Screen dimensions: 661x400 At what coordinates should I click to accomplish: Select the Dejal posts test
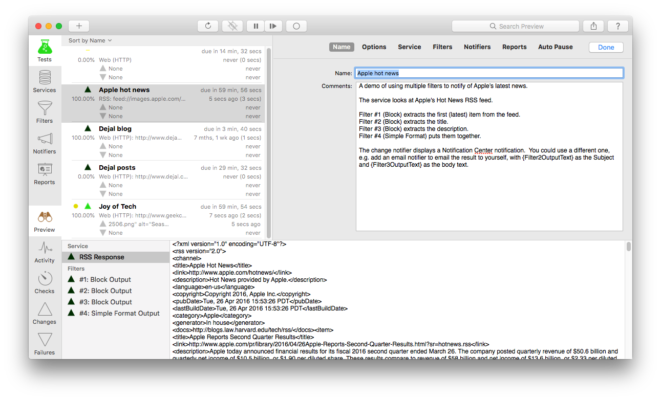click(164, 181)
